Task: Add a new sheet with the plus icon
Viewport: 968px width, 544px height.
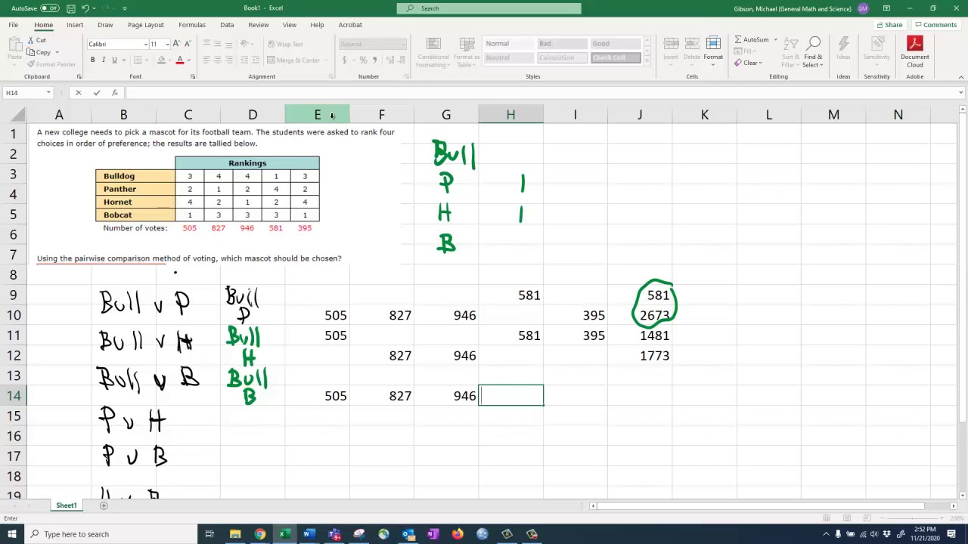Action: click(104, 505)
